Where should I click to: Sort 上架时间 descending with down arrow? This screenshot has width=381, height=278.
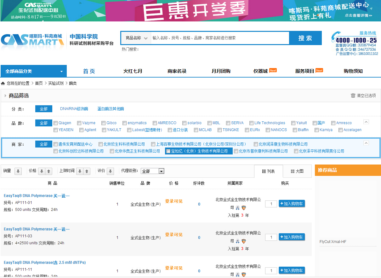pyautogui.click(x=80, y=171)
